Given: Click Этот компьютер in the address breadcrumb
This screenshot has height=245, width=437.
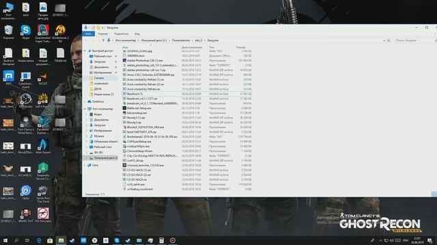Looking at the screenshot, I should (126, 41).
